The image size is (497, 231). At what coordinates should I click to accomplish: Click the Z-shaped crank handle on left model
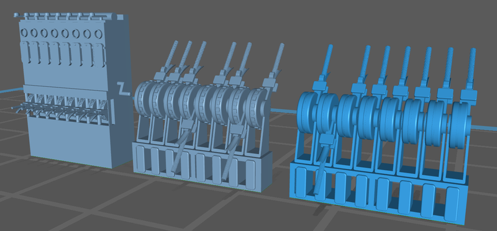(123, 89)
